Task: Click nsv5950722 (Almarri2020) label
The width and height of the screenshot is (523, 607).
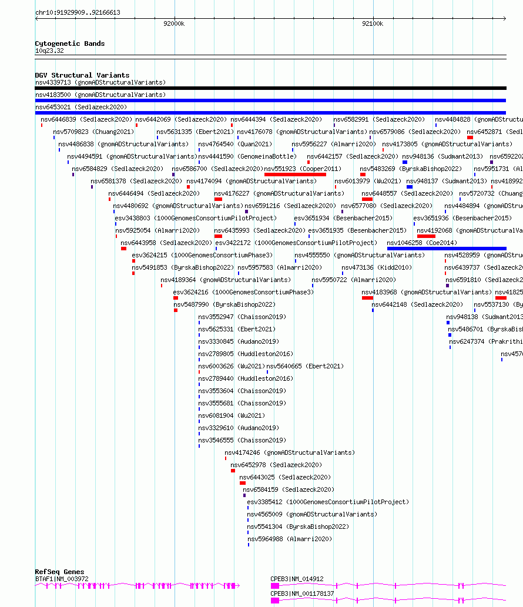Action: coord(354,281)
